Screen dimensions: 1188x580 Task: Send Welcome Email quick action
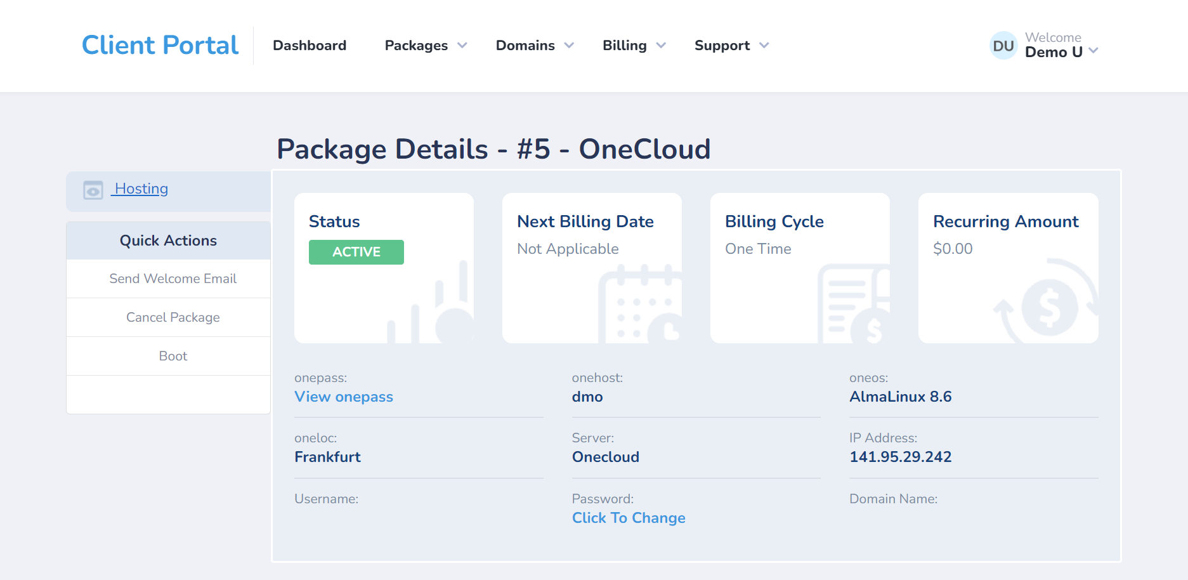173,279
